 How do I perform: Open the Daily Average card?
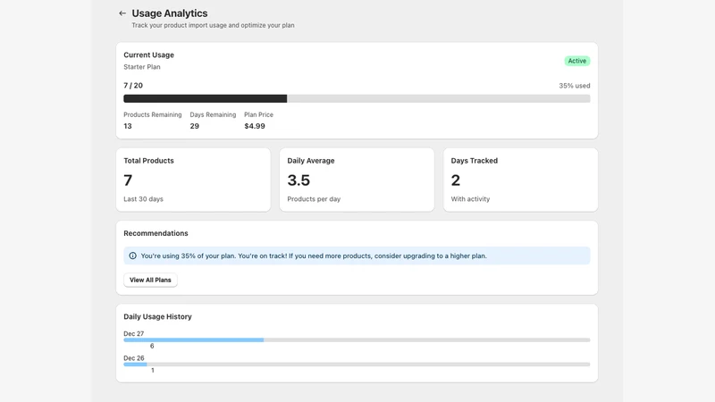tap(357, 180)
